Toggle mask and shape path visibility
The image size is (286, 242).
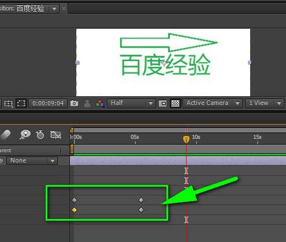pyautogui.click(x=21, y=103)
